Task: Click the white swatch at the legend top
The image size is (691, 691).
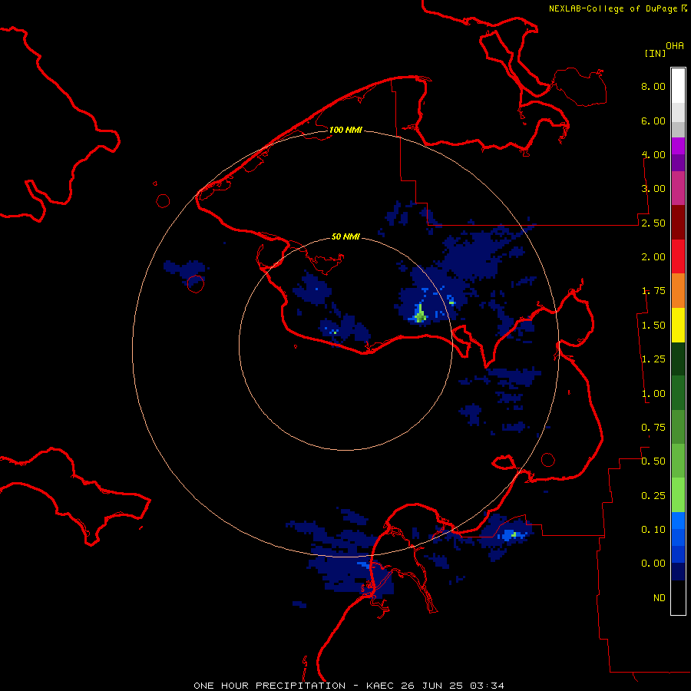Action: click(x=678, y=85)
